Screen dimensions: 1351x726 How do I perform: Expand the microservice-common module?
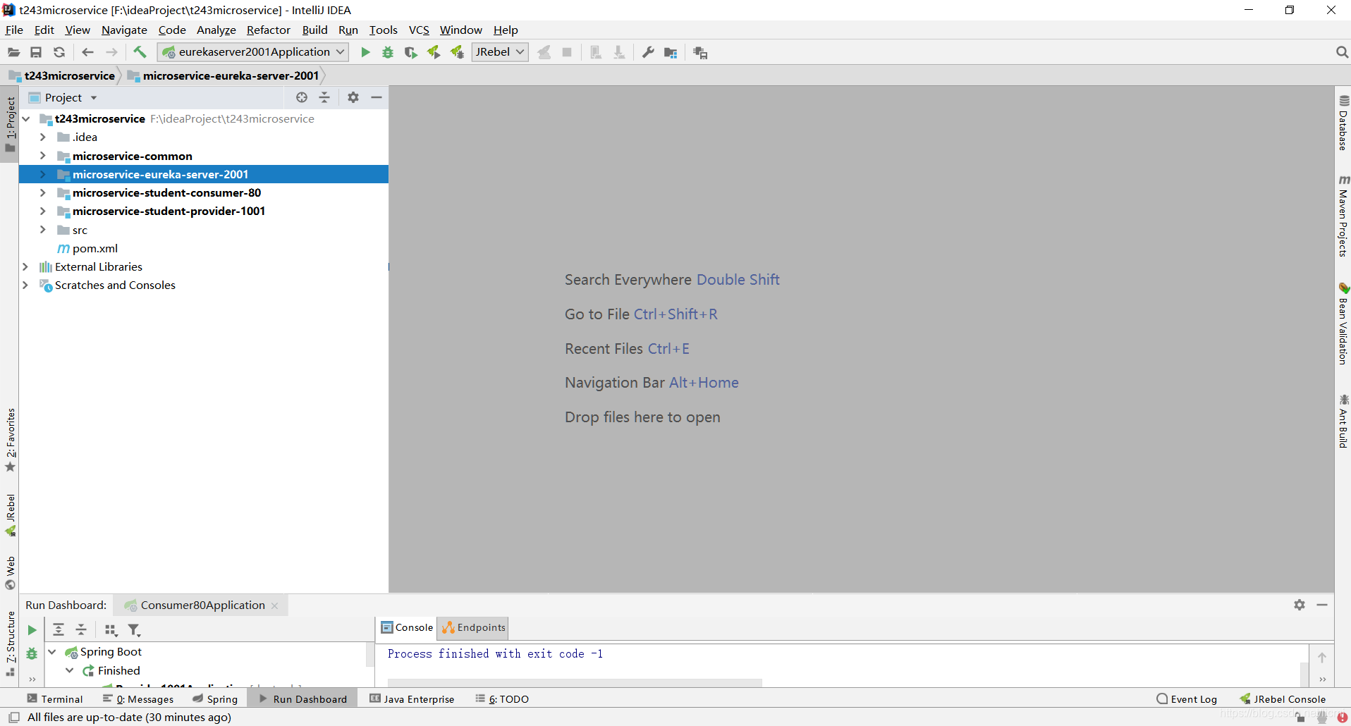click(x=43, y=156)
